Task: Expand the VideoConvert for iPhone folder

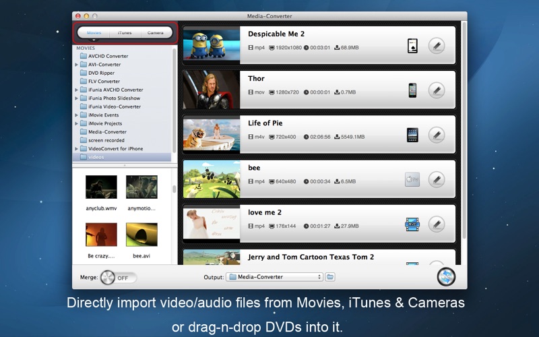Action: point(76,149)
